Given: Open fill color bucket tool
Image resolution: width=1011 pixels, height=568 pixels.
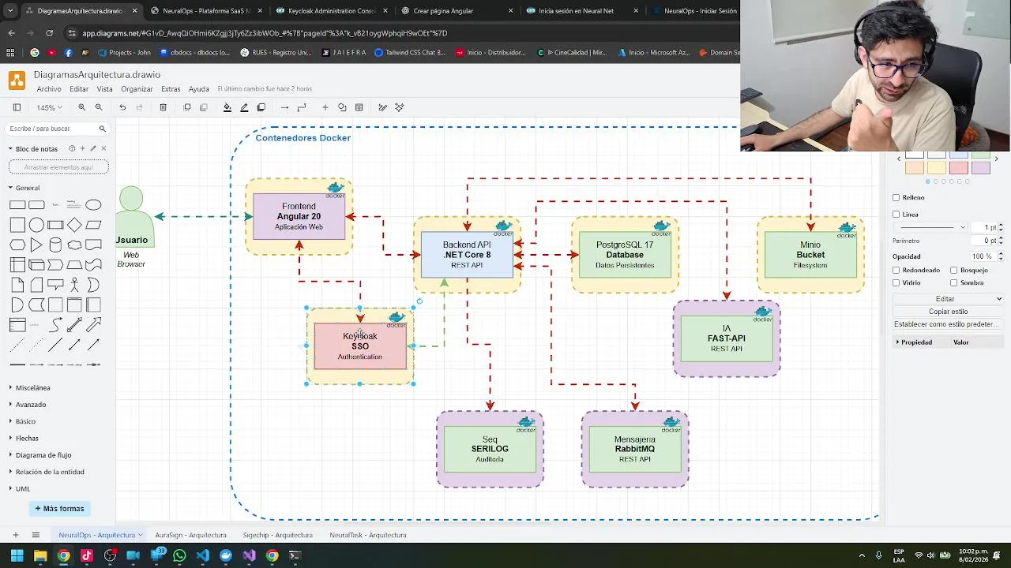Looking at the screenshot, I should coord(227,107).
